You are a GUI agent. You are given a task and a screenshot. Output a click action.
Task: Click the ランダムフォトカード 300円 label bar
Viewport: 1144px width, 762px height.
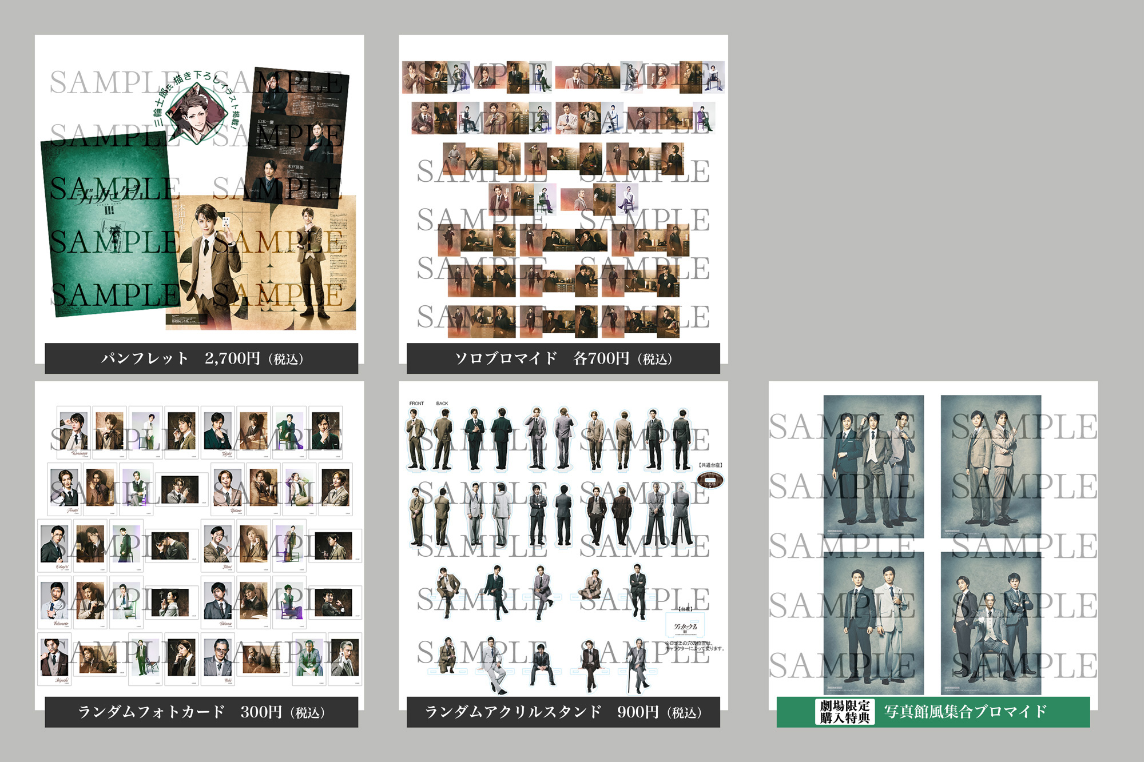(x=201, y=712)
